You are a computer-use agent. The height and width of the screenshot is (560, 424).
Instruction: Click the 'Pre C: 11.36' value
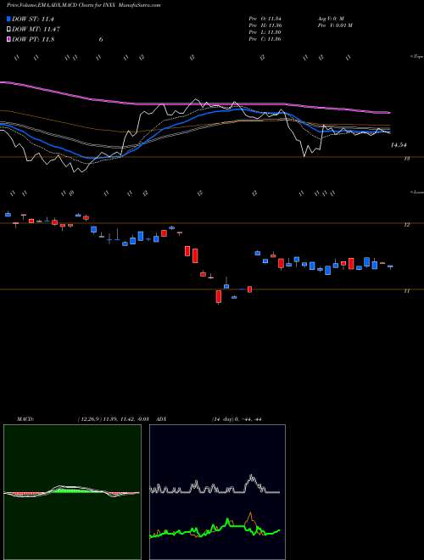tap(265, 38)
